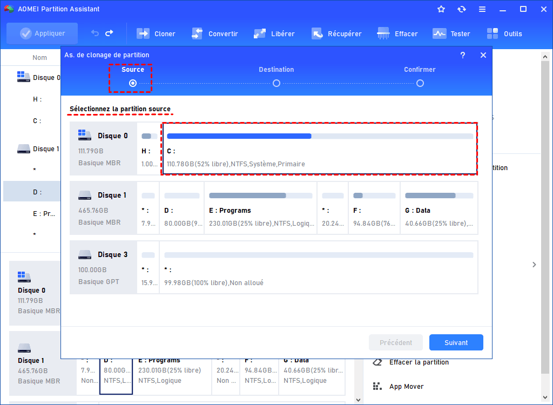Open help question mark in clone wizard

coord(463,55)
